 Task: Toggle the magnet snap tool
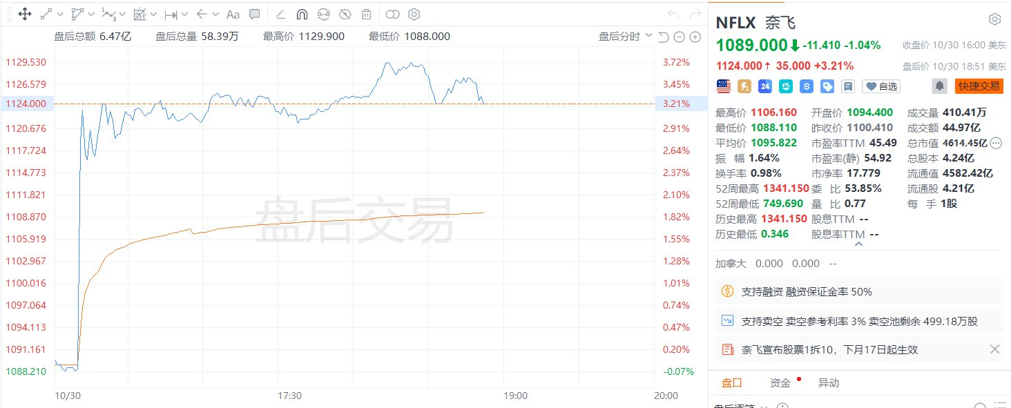(x=302, y=14)
